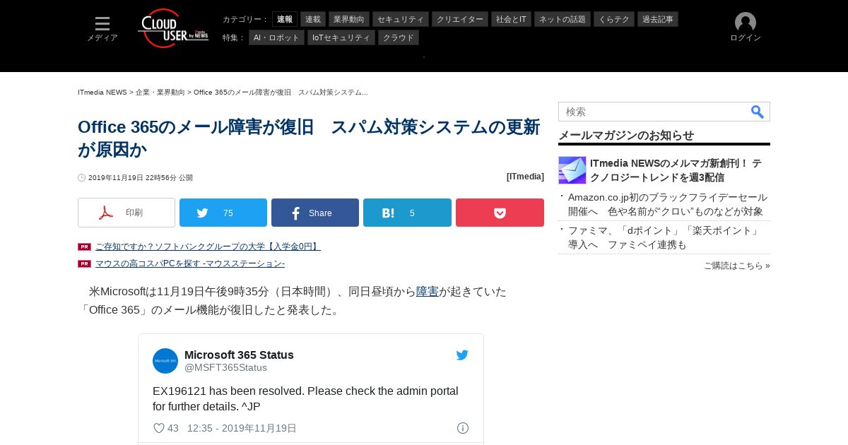
Task: Click the Microsoft 365 Status account name
Action: coord(239,355)
